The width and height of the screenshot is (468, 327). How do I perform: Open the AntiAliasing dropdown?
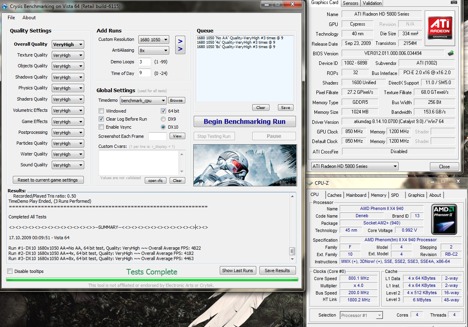[x=154, y=50]
